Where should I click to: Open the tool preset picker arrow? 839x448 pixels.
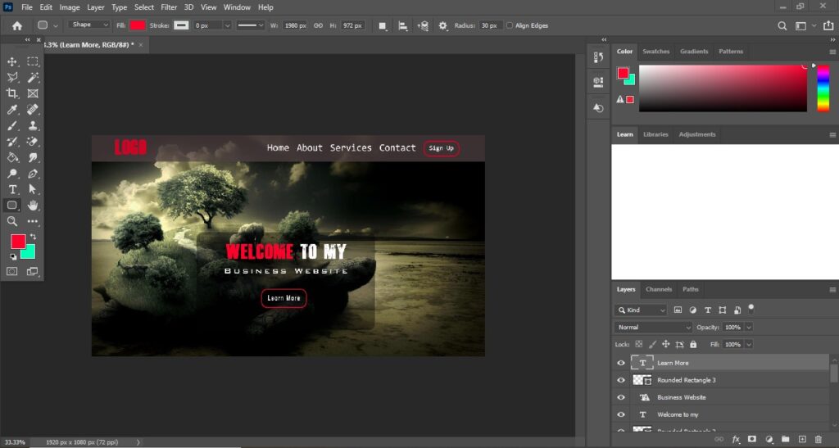point(55,25)
